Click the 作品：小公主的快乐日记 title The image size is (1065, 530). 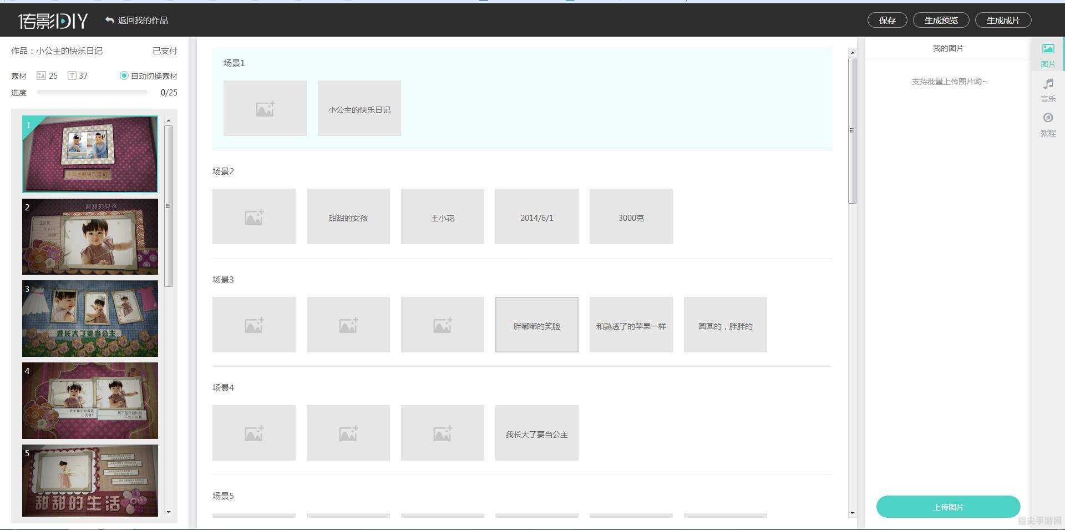pos(57,51)
